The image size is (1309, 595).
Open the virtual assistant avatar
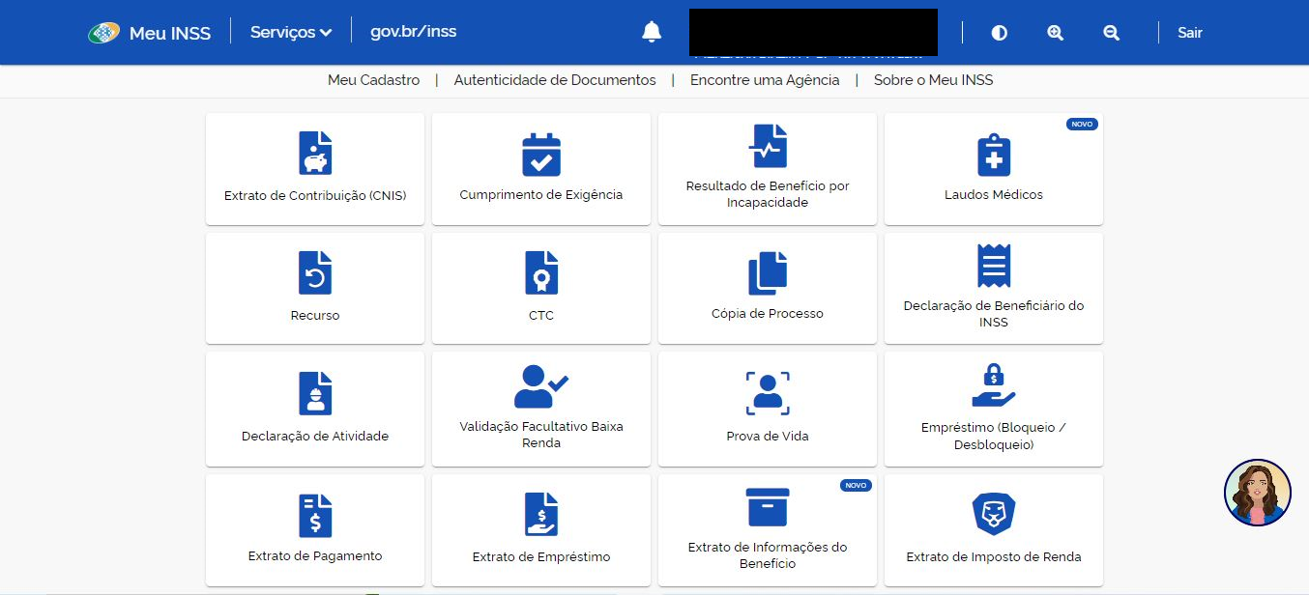click(1258, 493)
